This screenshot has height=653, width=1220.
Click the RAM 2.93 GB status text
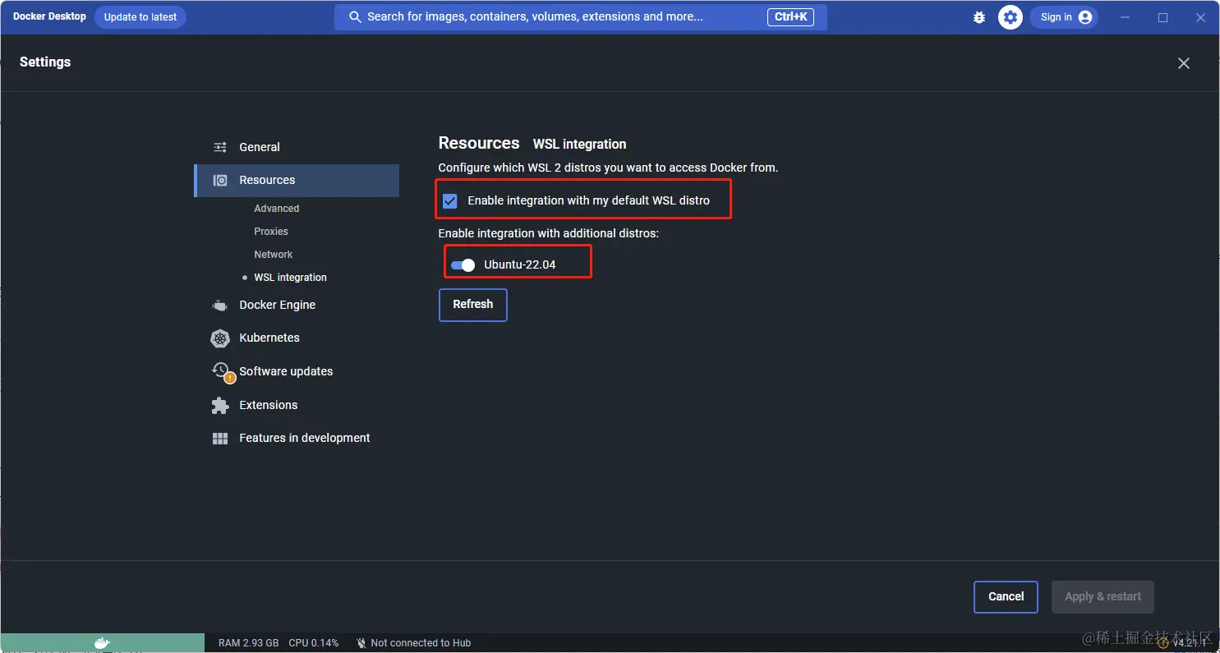(x=248, y=643)
